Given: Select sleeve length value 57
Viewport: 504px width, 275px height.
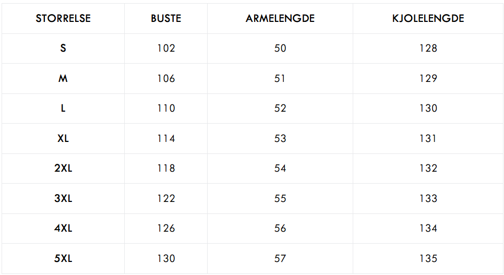Looking at the screenshot, I should (280, 258).
